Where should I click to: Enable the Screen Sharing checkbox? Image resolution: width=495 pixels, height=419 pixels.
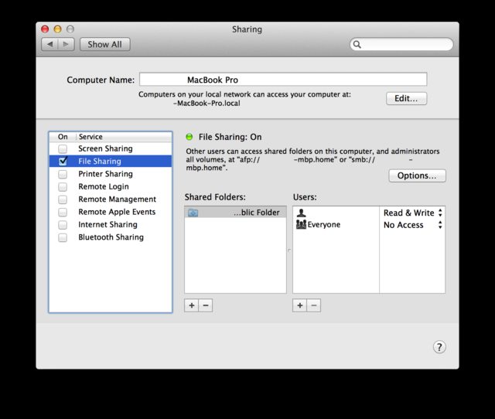point(63,148)
